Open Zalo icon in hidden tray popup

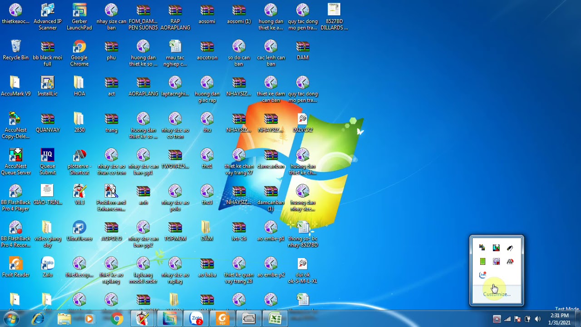(483, 275)
